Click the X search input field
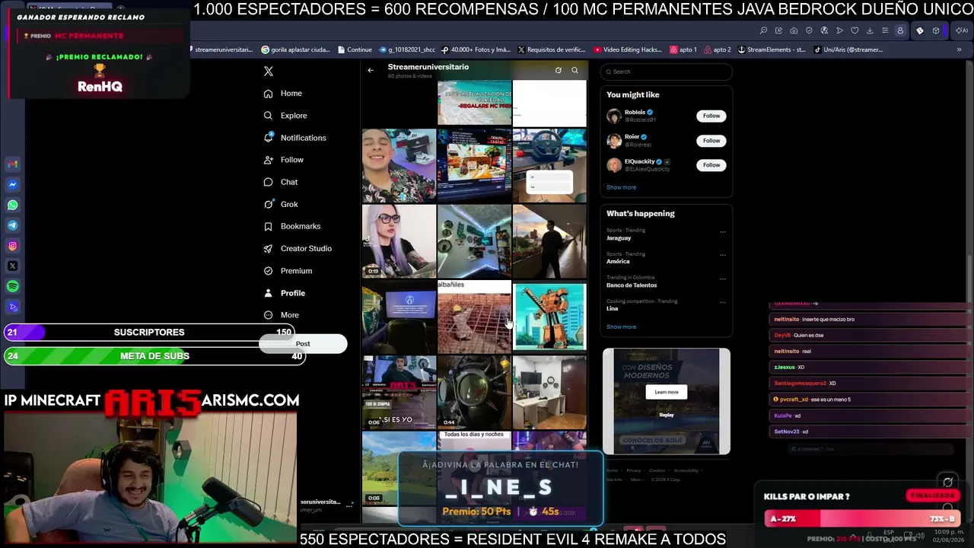Screen dimensions: 974x548 coord(667,72)
